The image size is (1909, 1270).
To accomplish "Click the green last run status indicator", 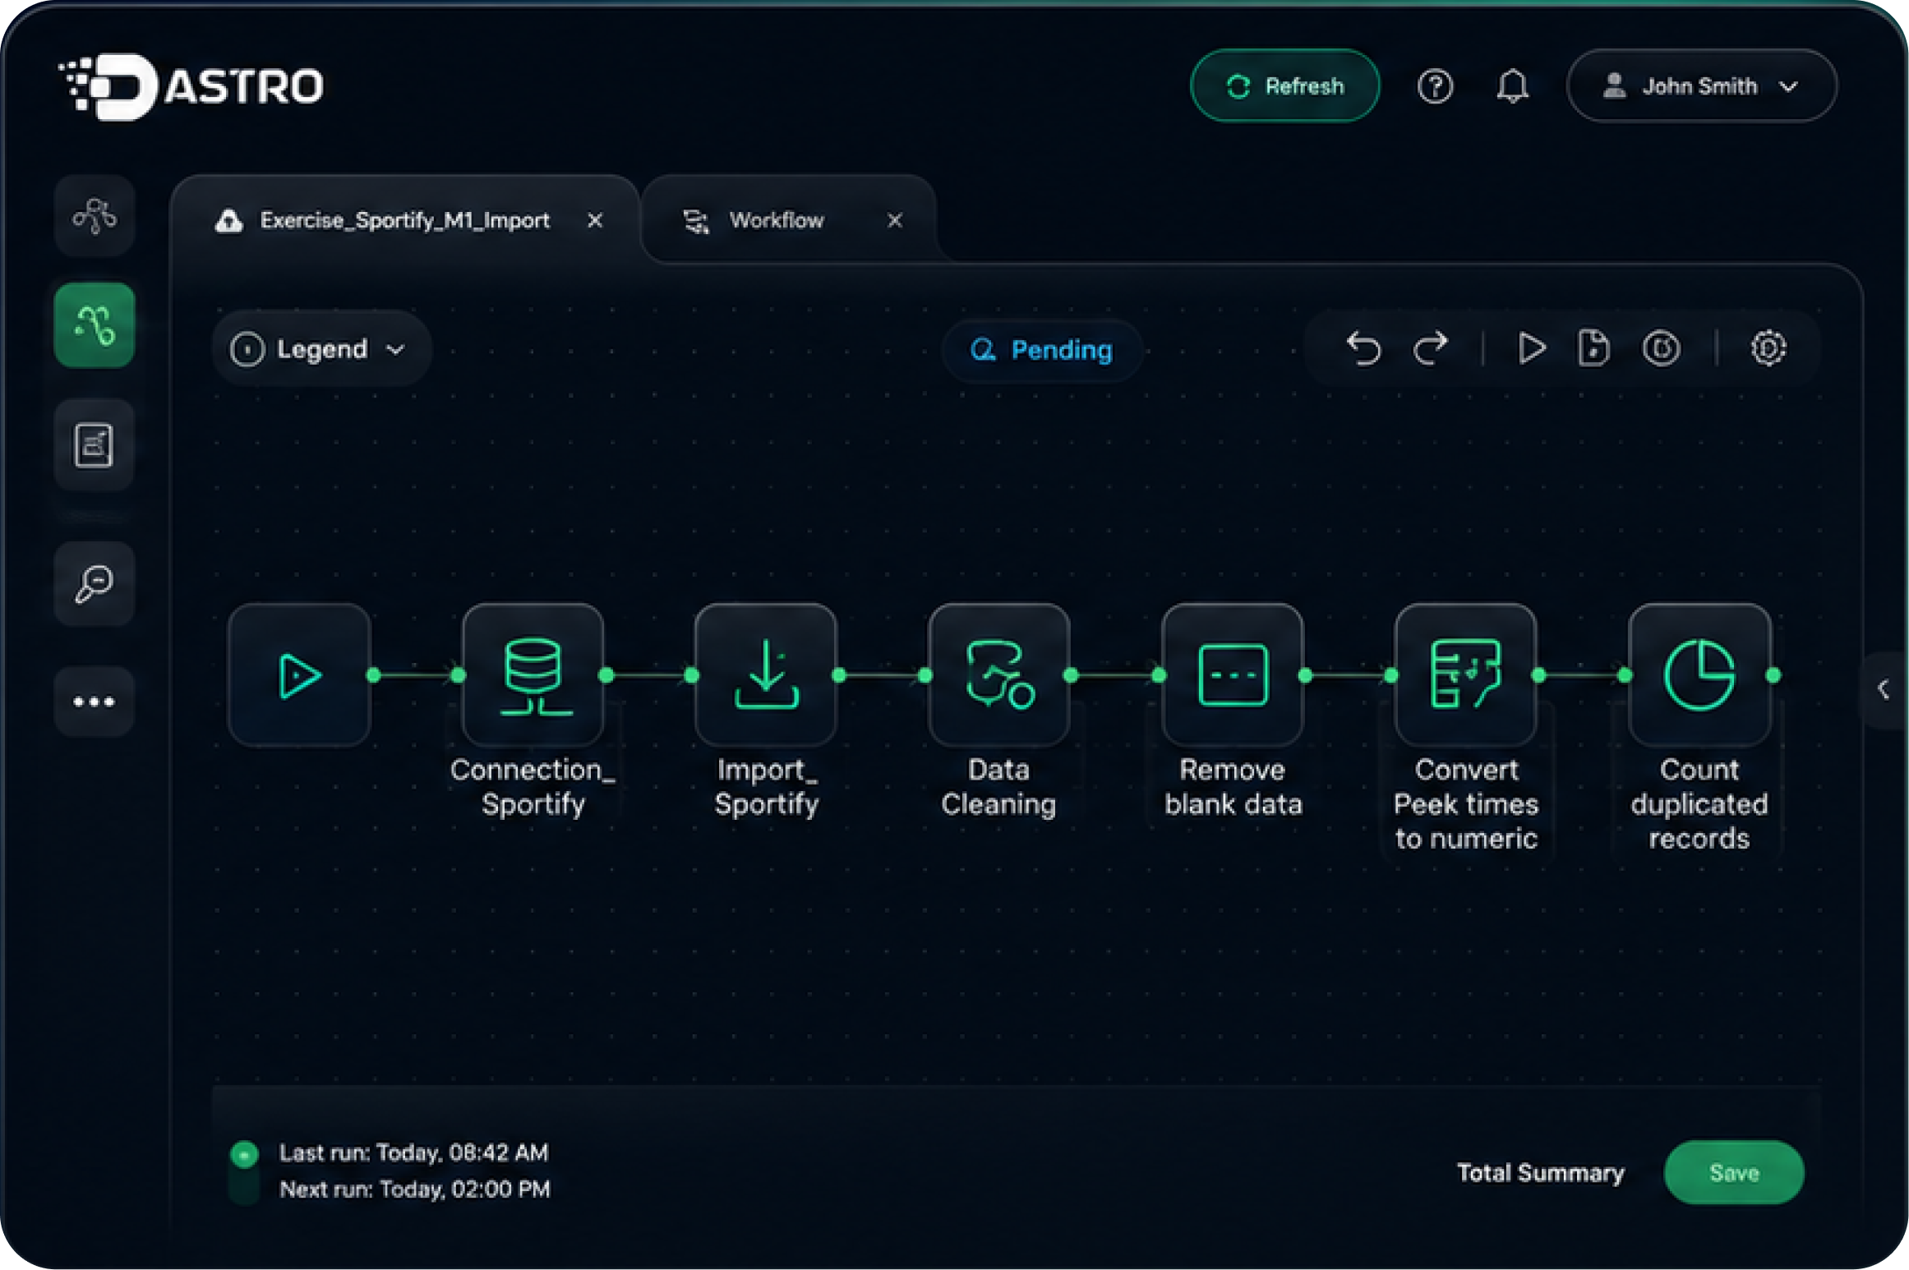I will point(244,1154).
